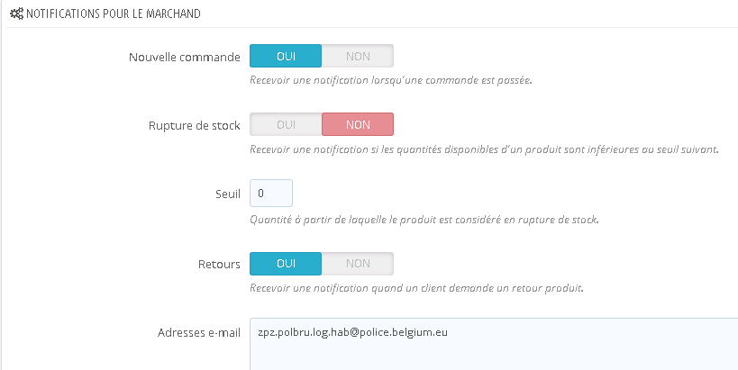This screenshot has height=370, width=738.
Task: Click help text about retour produit
Action: [x=416, y=288]
